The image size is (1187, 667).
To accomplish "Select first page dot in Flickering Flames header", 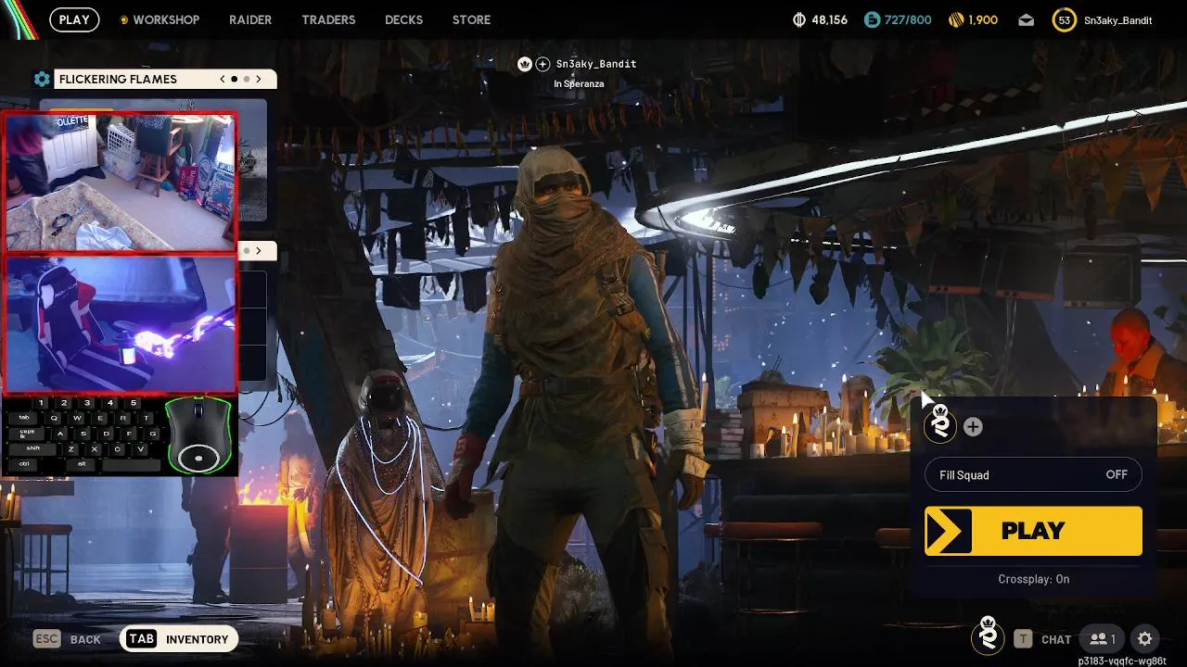I will coord(235,79).
